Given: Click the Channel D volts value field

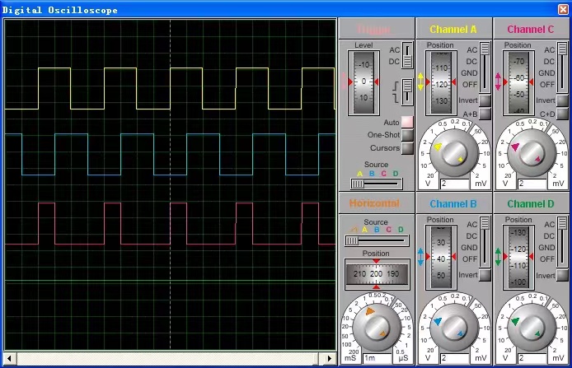Looking at the screenshot, I should pyautogui.click(x=532, y=358).
